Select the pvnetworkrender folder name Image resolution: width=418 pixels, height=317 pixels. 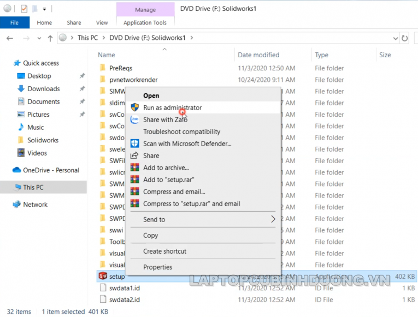133,80
